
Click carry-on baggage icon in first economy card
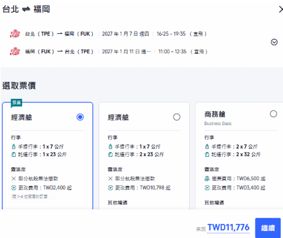(13, 147)
